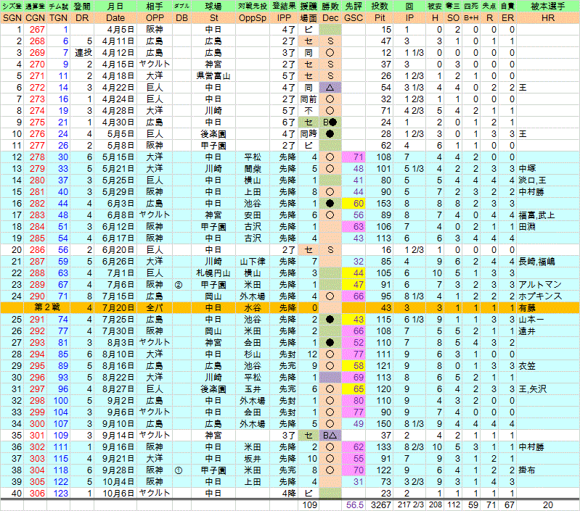Click career game number 300
The image size is (580, 511).
pyautogui.click(x=37, y=424)
